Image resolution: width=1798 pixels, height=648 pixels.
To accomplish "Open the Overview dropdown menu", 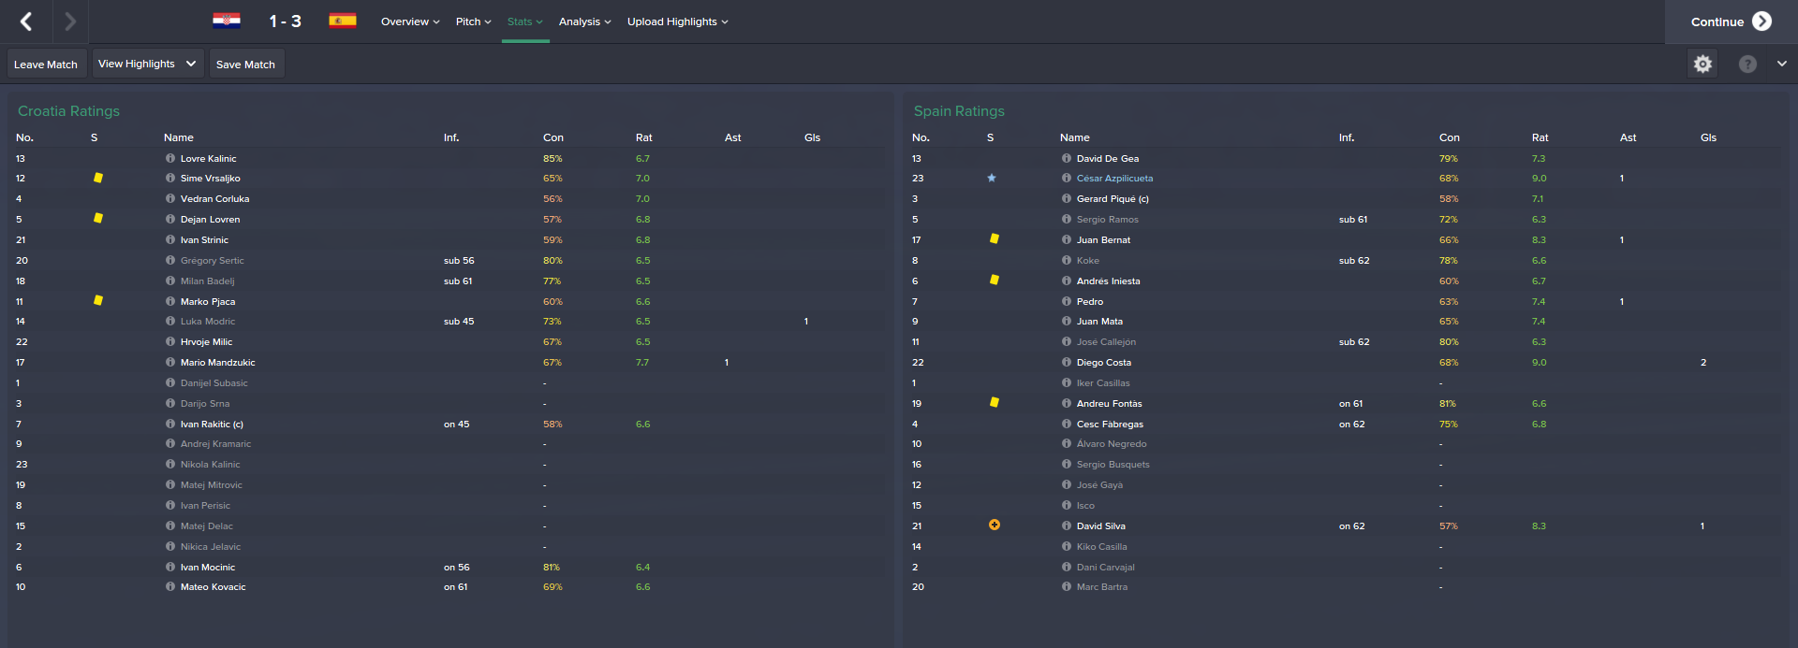I will pos(410,22).
